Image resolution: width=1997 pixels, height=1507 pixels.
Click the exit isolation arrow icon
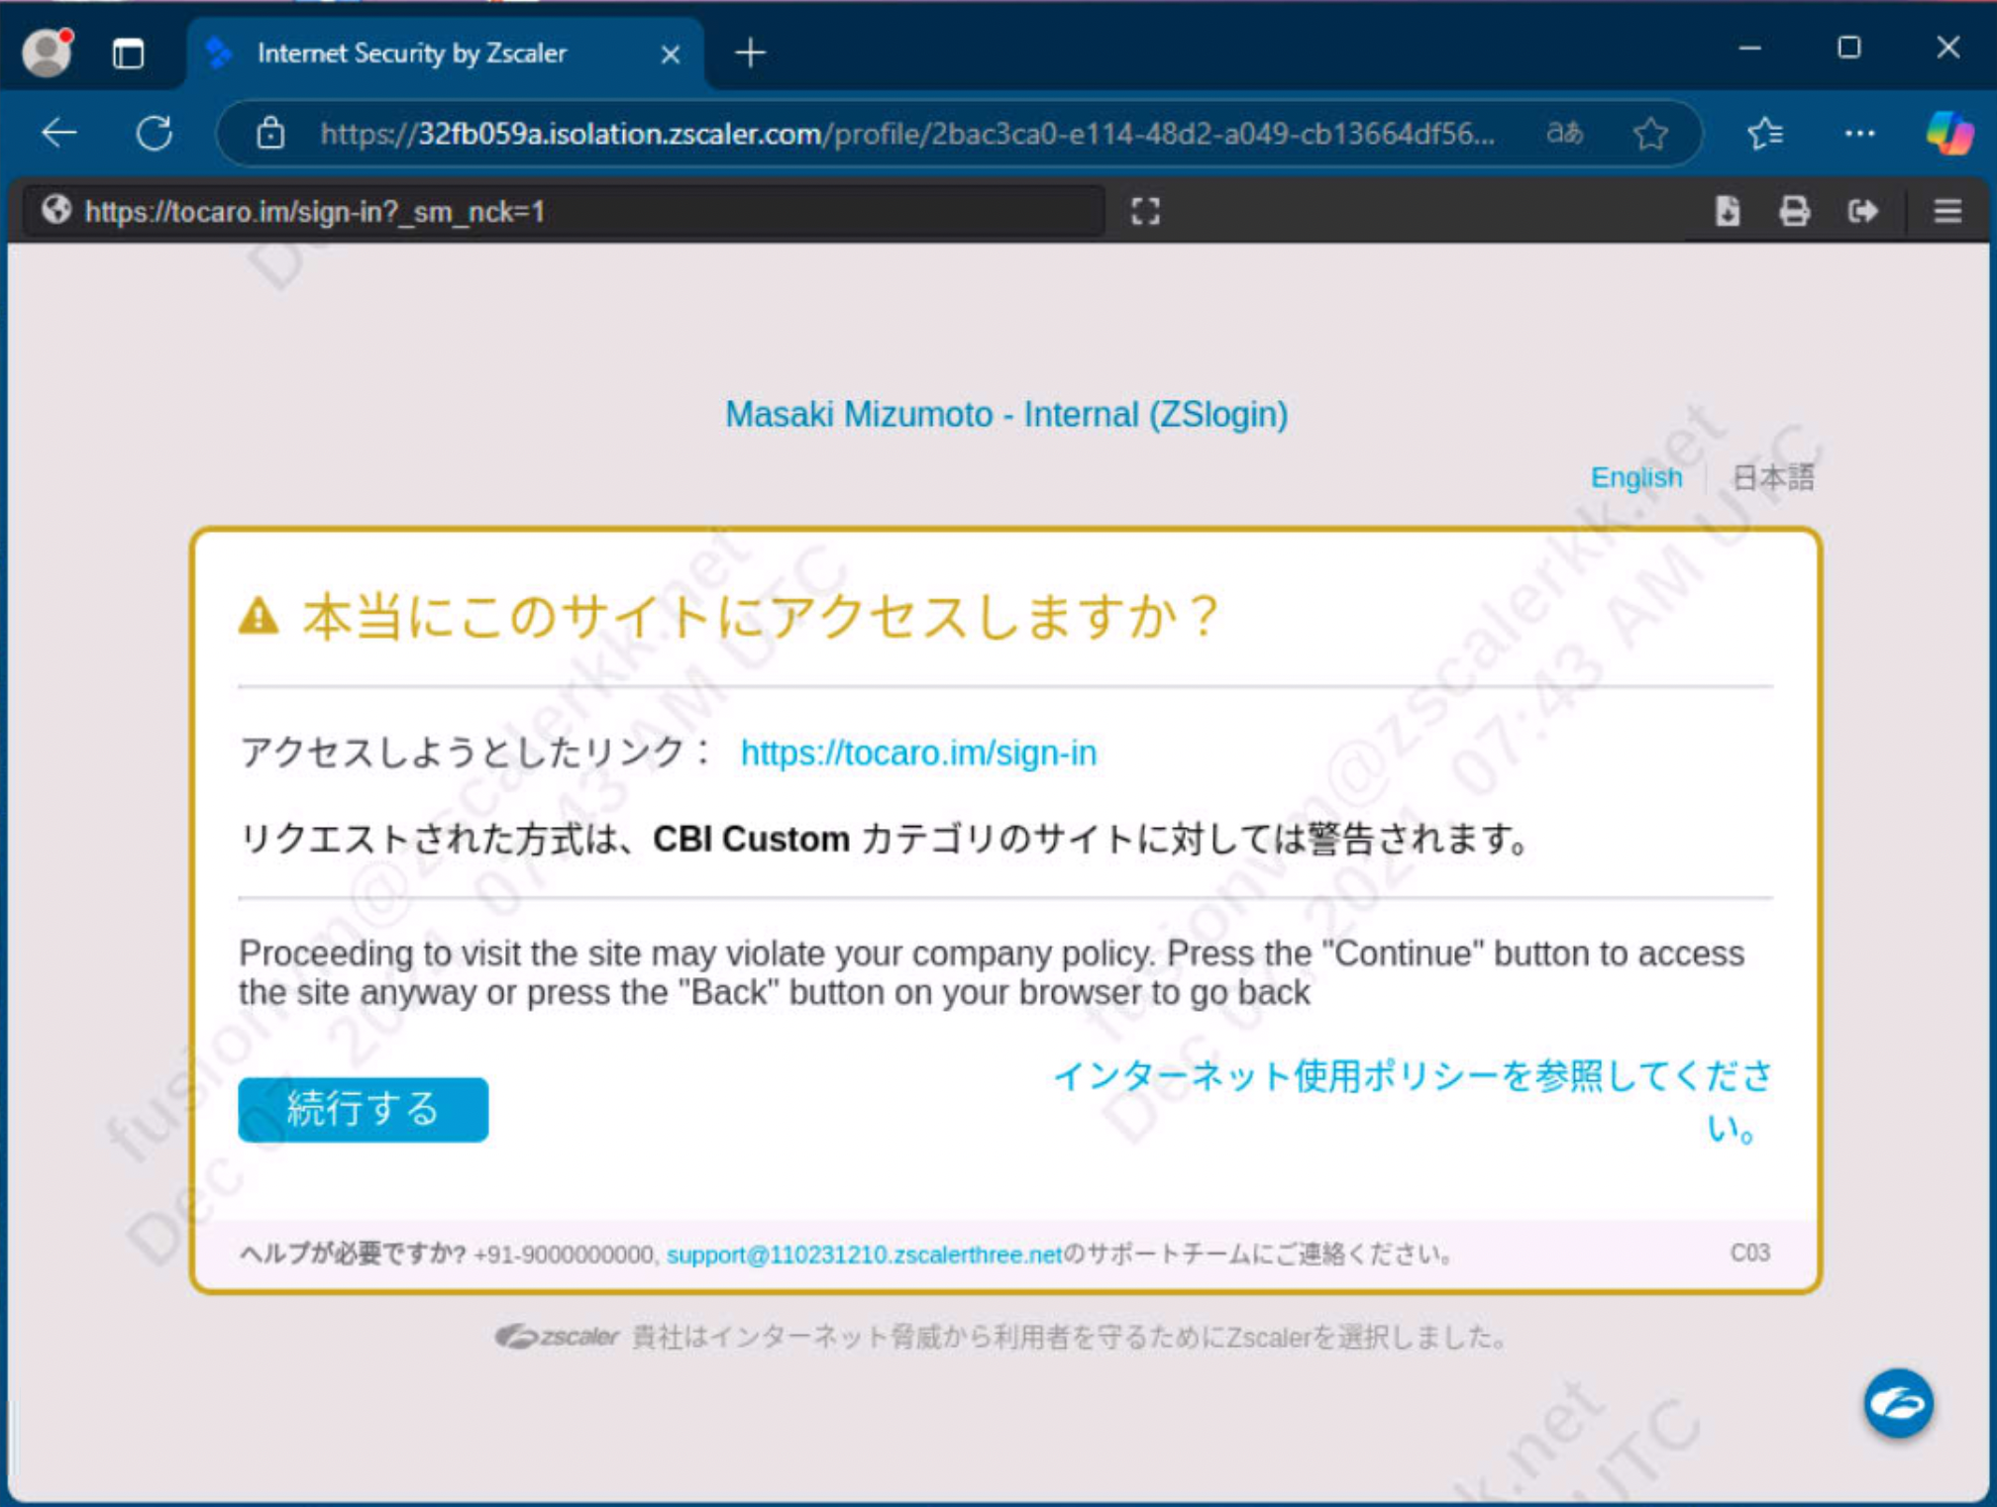[x=1863, y=211]
